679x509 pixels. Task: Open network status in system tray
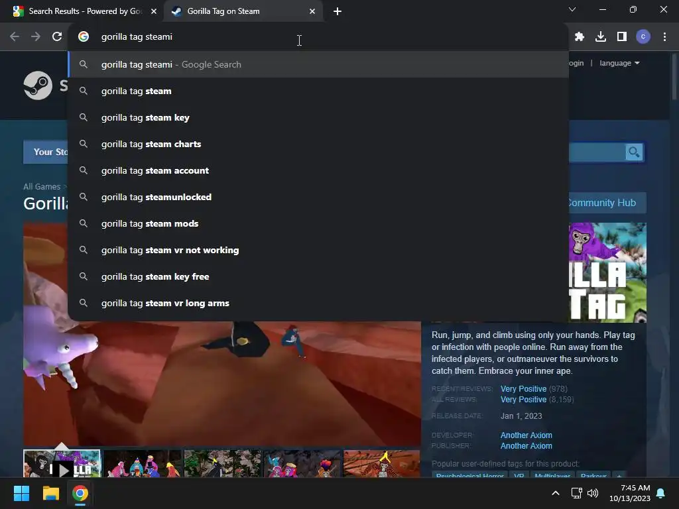(576, 493)
